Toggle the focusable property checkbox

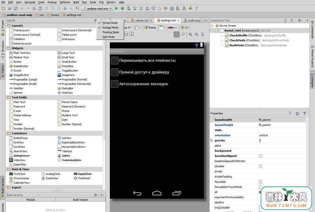(261, 182)
